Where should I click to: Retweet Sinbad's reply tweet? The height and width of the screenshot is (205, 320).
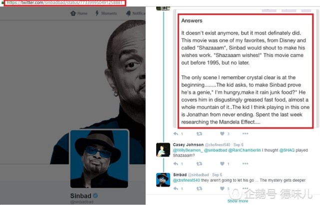[x=199, y=188]
